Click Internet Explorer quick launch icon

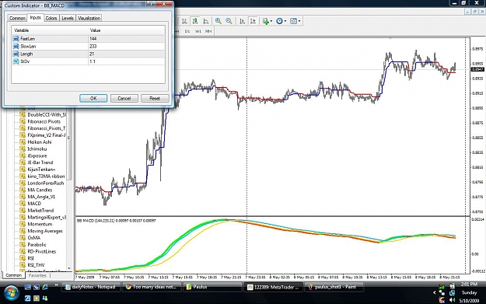(45, 287)
